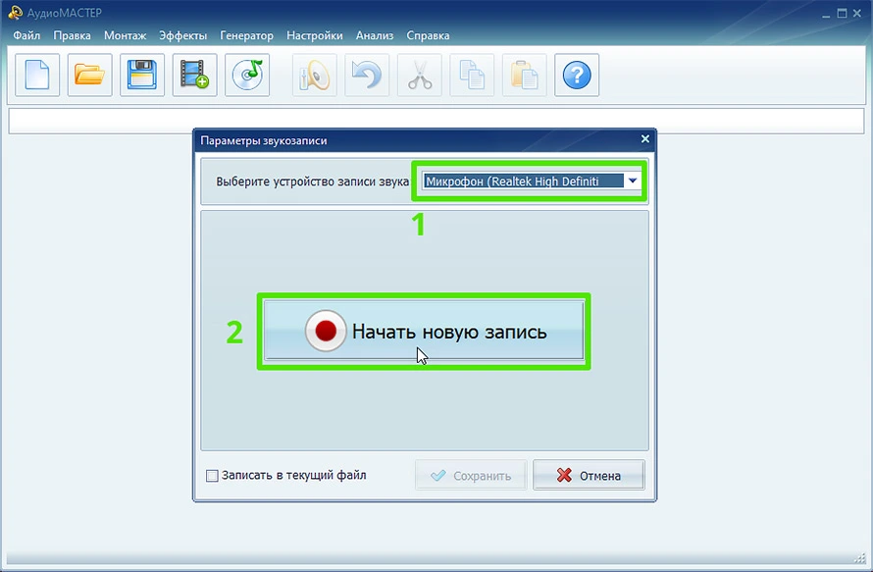Click the CD with music note icon
This screenshot has width=873, height=572.
pos(246,76)
